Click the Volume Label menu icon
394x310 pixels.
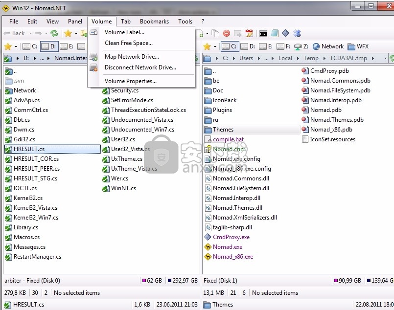[x=93, y=32]
